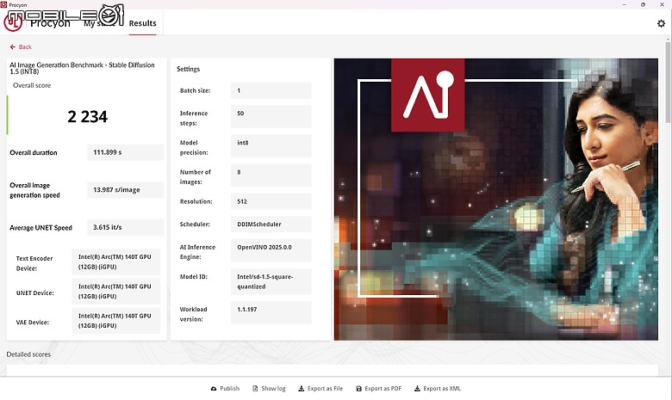Click the AI benchmark artwork image
The image size is (672, 400).
(x=496, y=200)
